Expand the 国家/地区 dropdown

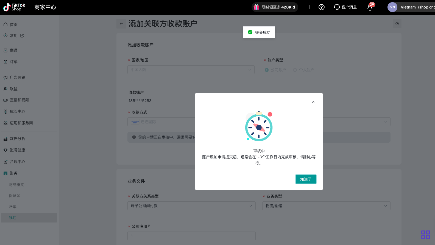point(191,70)
